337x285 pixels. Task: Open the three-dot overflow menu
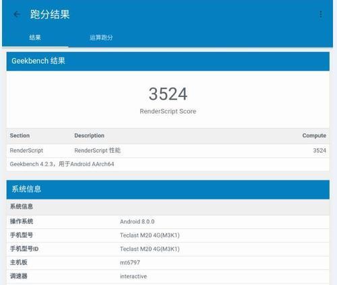pyautogui.click(x=321, y=14)
